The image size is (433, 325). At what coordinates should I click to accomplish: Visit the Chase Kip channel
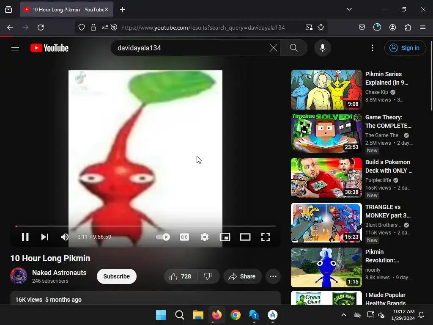pos(377,92)
